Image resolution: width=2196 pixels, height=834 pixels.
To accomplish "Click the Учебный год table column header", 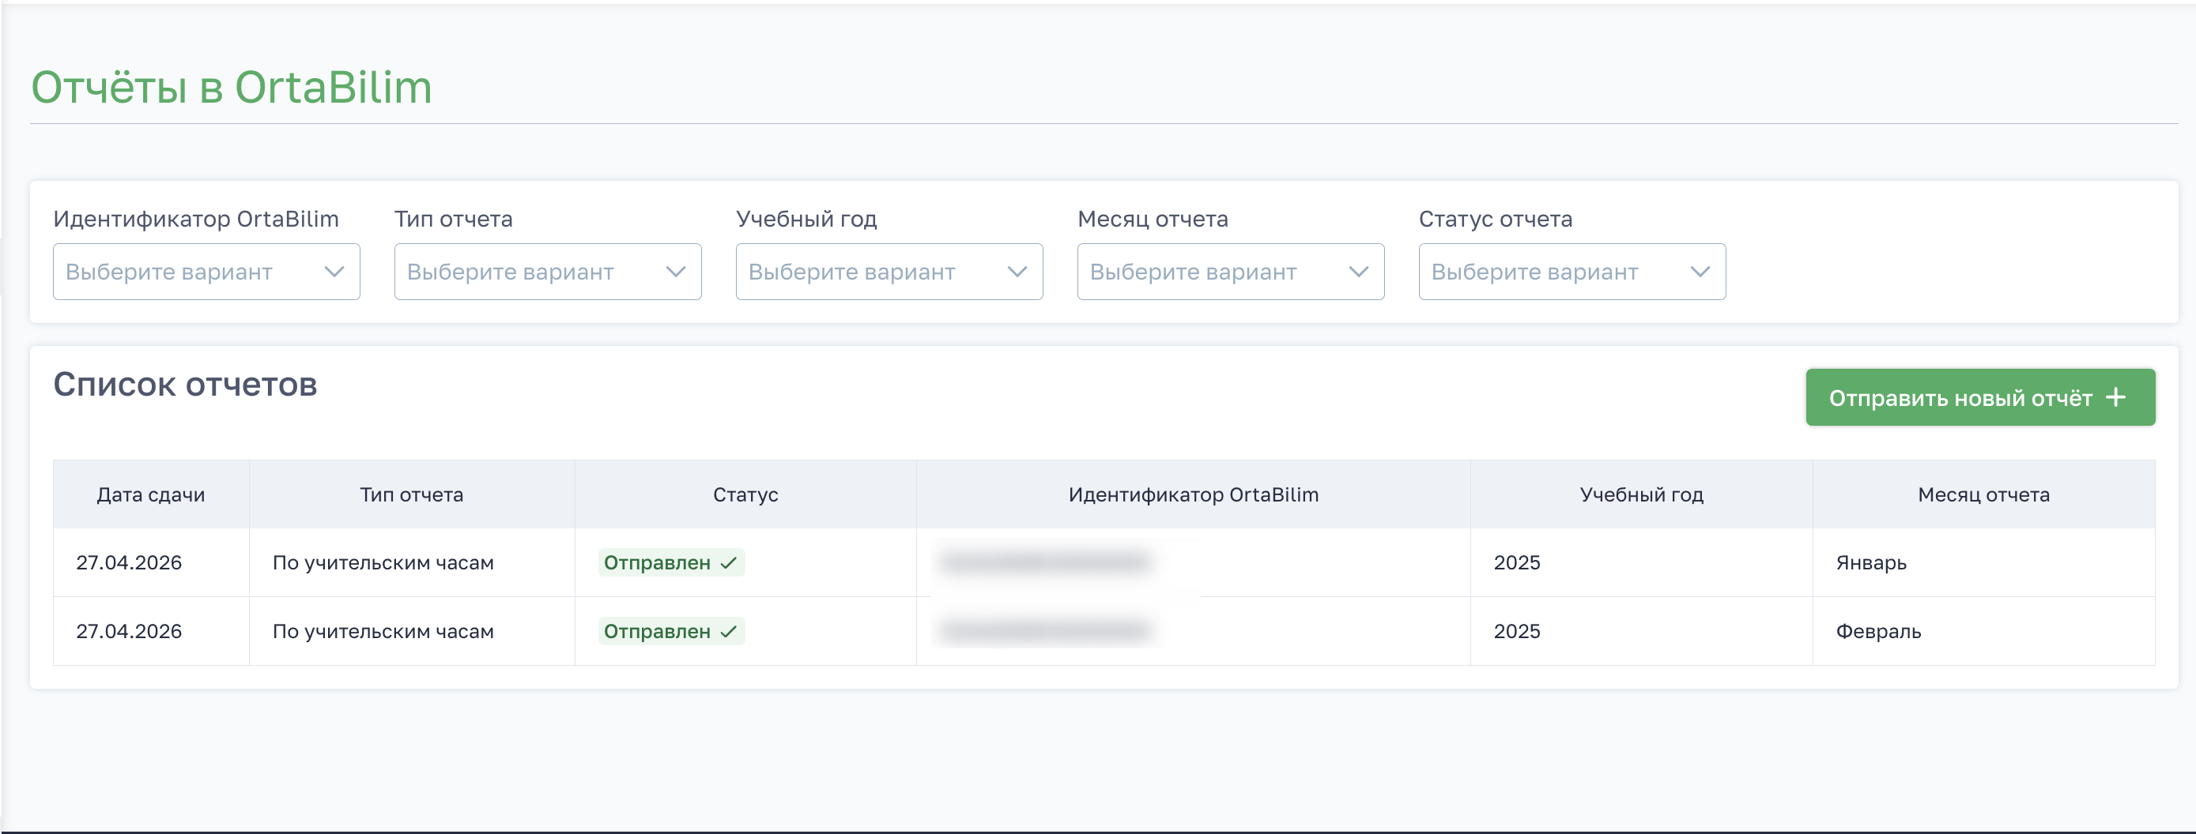I will click(1642, 495).
